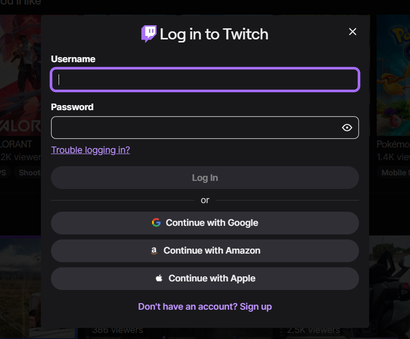The width and height of the screenshot is (410, 339).
Task: Select the Pokémon game cover thumbnail
Action: point(393,75)
